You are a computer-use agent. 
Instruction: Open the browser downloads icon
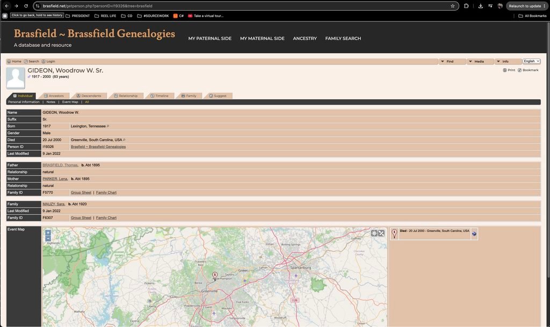(x=481, y=6)
